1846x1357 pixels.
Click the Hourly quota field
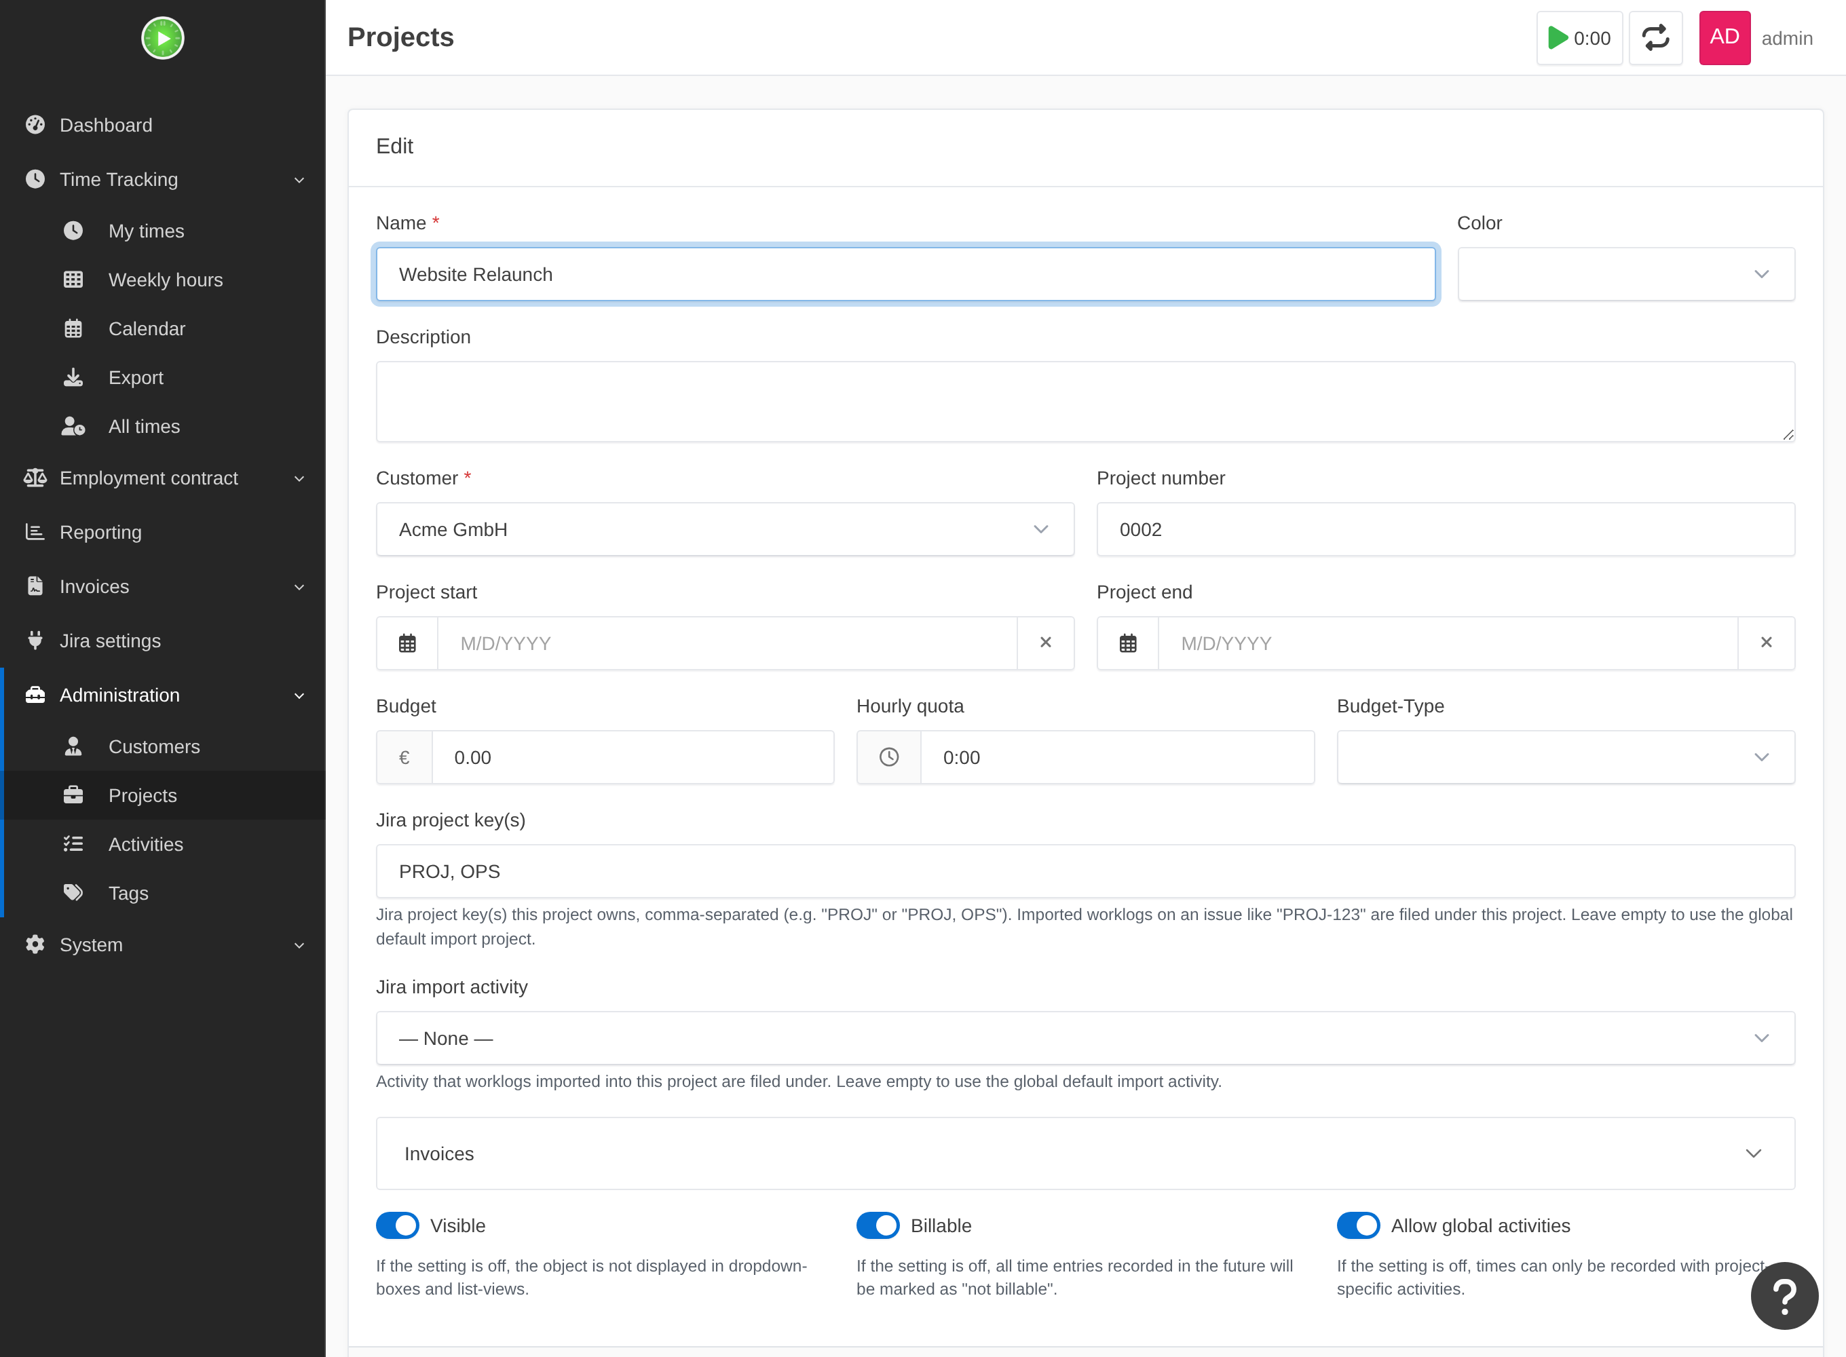pyautogui.click(x=1116, y=757)
